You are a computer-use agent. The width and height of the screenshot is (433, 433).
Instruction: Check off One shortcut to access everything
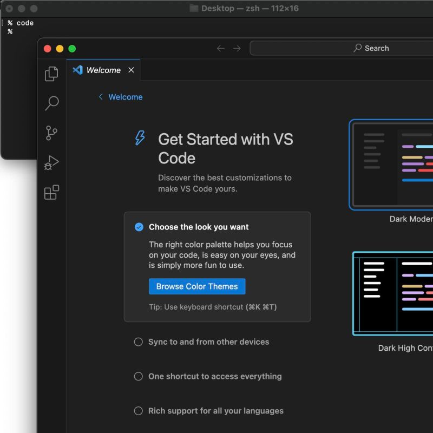point(139,376)
